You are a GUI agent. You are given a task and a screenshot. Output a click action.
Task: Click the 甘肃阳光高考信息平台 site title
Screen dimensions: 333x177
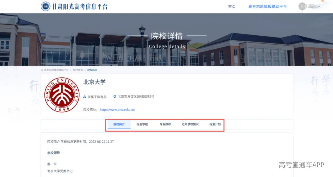(x=80, y=6)
